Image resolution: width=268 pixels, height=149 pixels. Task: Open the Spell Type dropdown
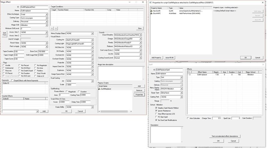(x=181, y=77)
